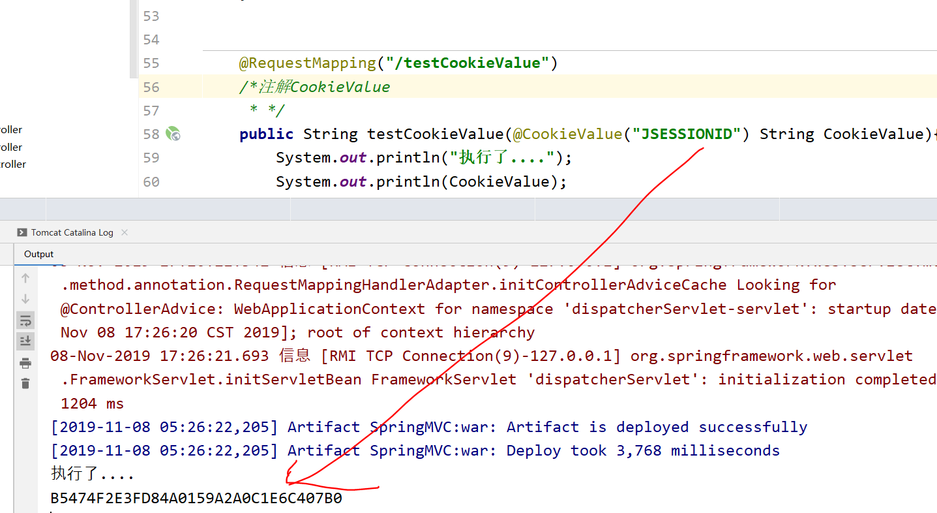937x513 pixels.
Task: Click line number 53 in the gutter
Action: pyautogui.click(x=151, y=16)
